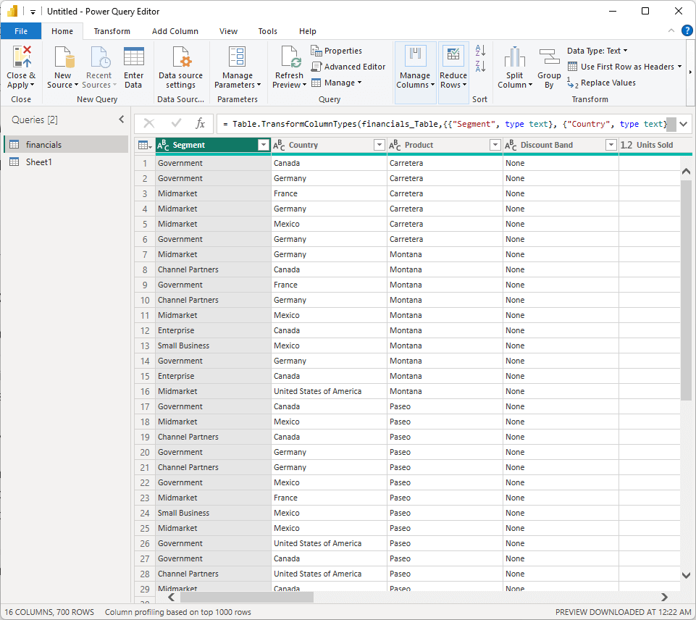696x620 pixels.
Task: Click the vertical scrollbar thumb
Action: click(686, 290)
